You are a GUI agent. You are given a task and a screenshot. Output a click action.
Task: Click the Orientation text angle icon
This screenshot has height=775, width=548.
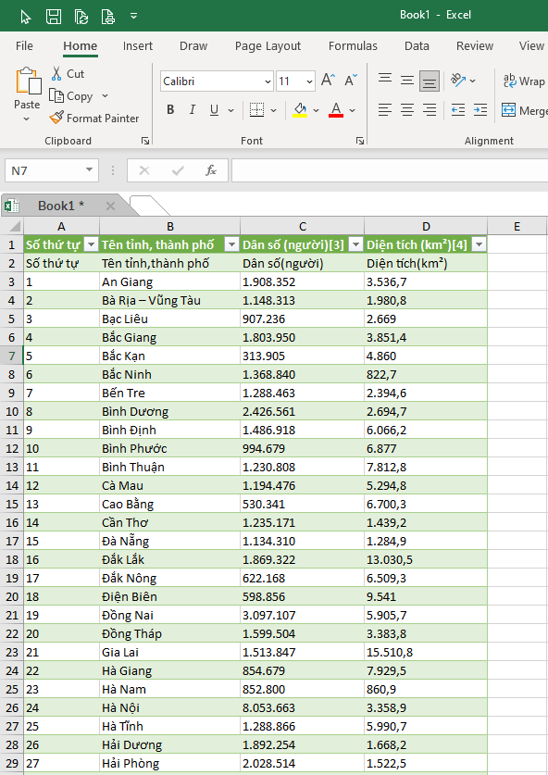pyautogui.click(x=458, y=80)
